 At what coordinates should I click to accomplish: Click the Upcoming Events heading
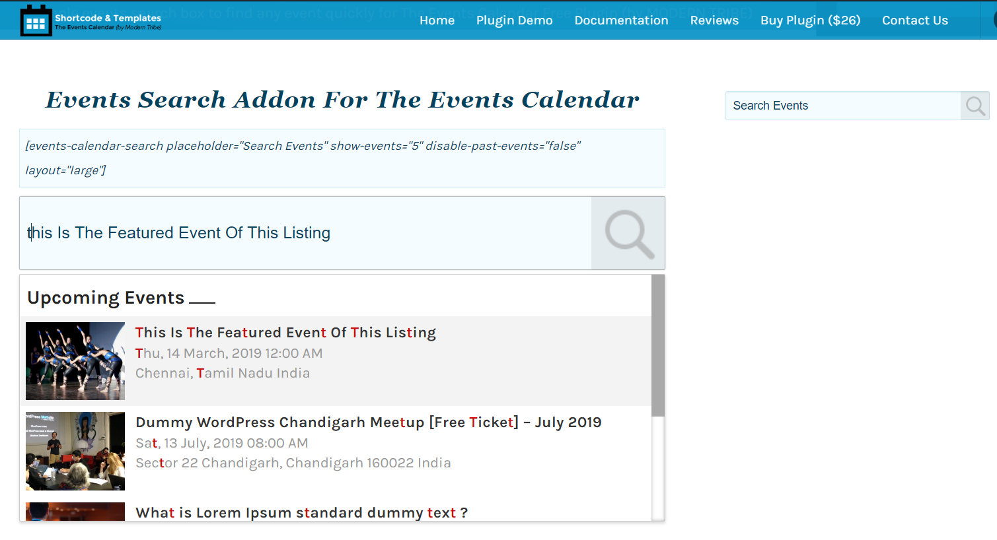pos(105,298)
